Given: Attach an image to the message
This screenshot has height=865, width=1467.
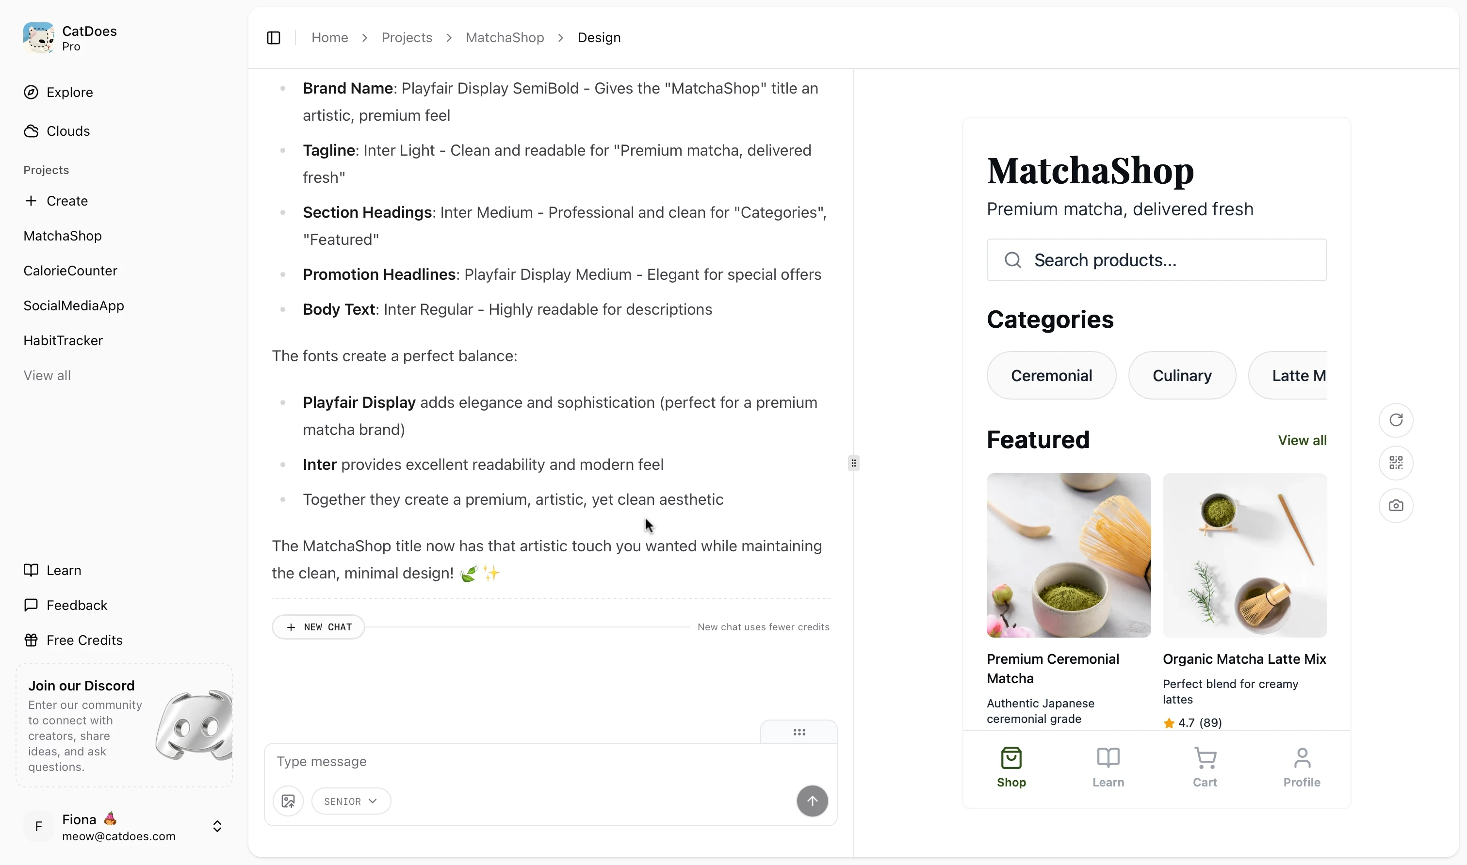Looking at the screenshot, I should point(288,801).
